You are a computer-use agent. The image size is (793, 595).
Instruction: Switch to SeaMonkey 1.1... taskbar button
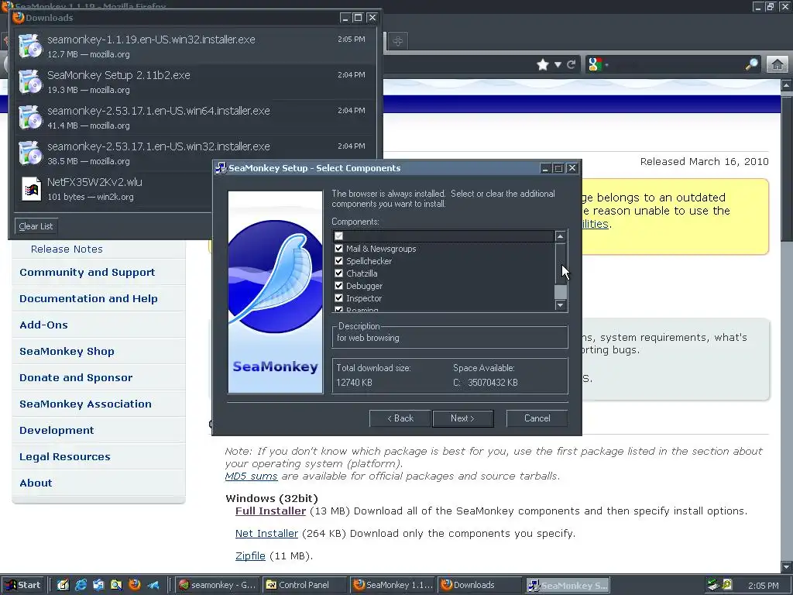coord(393,585)
